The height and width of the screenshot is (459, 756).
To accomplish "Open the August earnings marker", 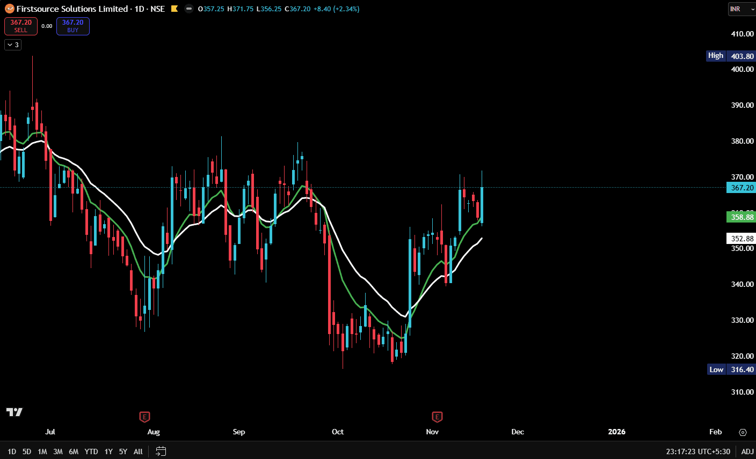I will coord(144,417).
